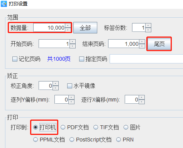This screenshot has height=148, width=183.
Task: Select the PDF文档 radio button
Action: point(63,127)
